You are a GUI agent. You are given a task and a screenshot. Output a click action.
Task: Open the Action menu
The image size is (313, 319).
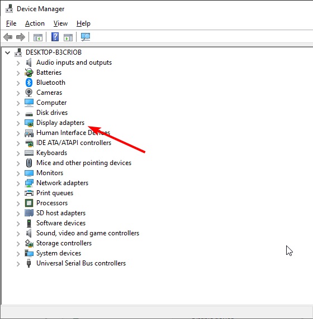point(35,23)
